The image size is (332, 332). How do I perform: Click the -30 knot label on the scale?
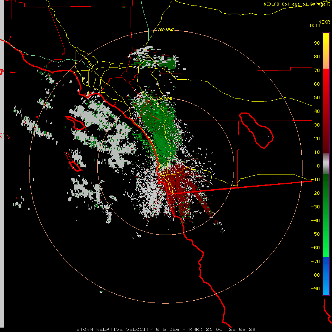315,207
